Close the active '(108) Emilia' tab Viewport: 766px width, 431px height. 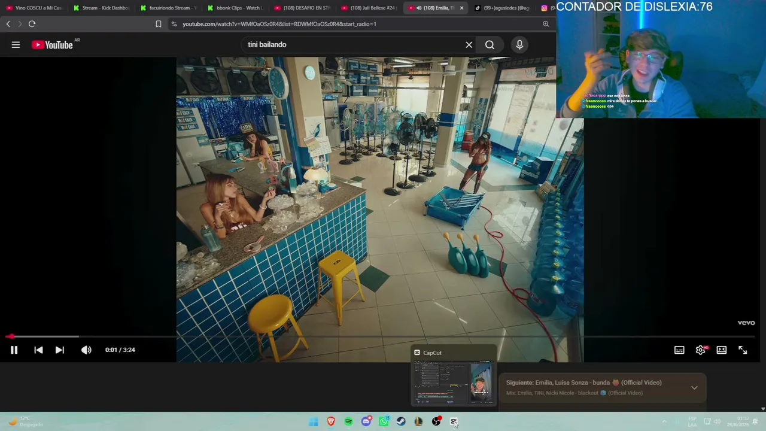point(461,8)
